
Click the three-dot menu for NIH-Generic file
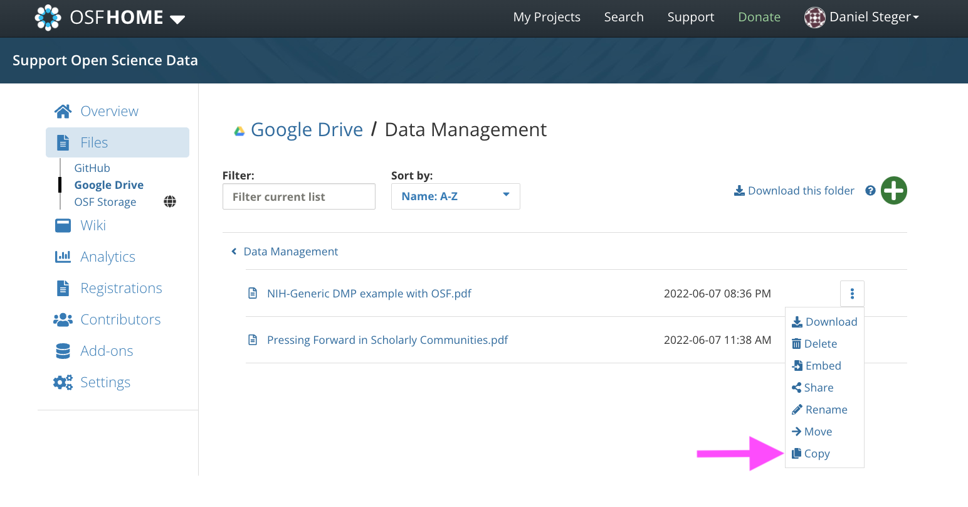tap(852, 294)
